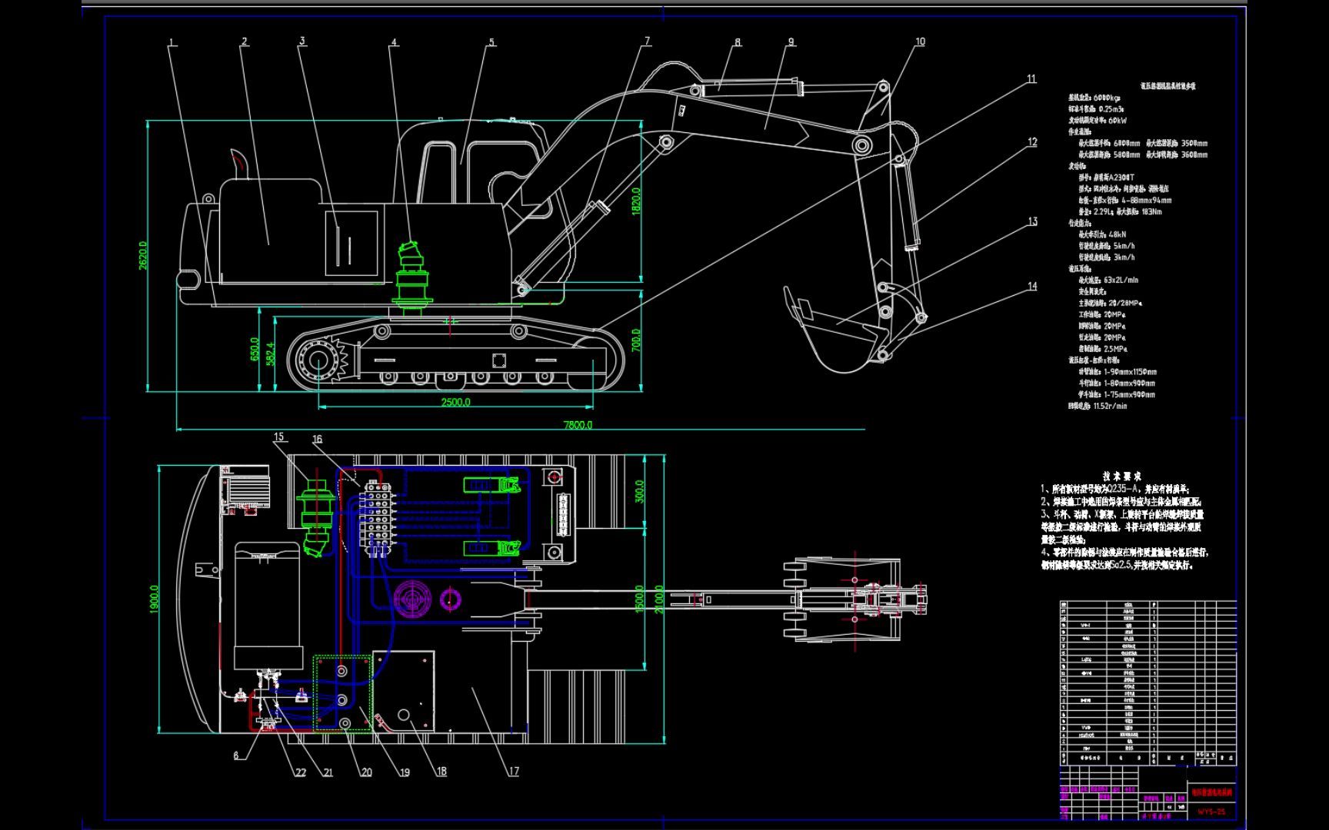Click the drive sprocket on the track

coord(319,361)
